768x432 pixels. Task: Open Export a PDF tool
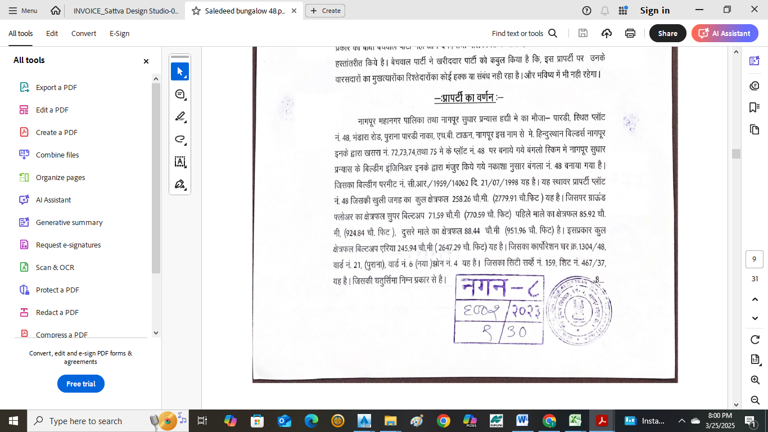(x=56, y=87)
